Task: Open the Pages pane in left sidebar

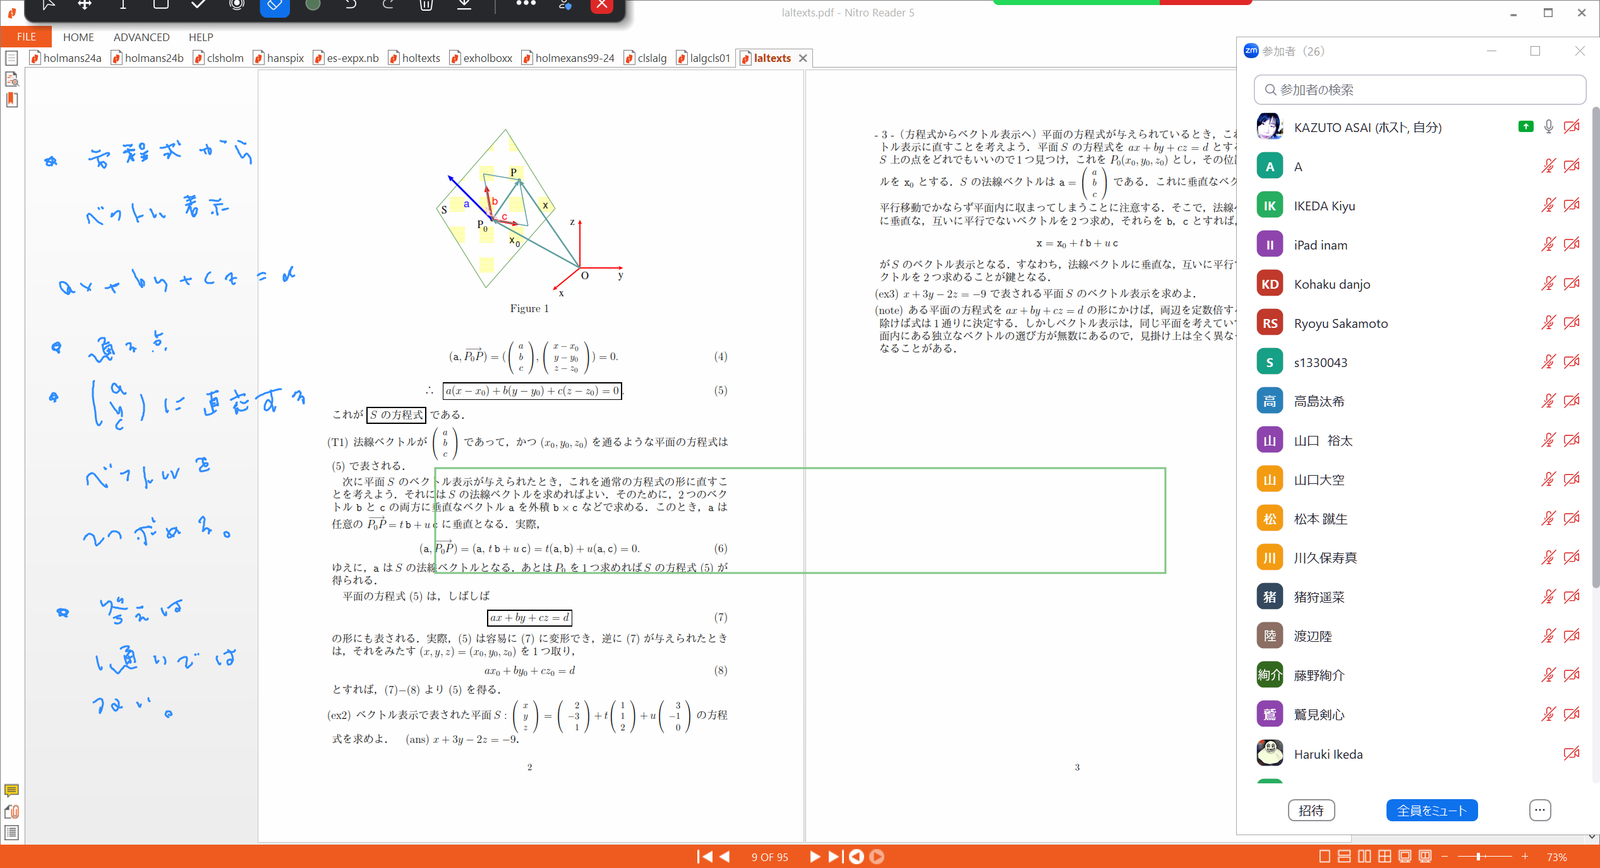Action: click(11, 59)
